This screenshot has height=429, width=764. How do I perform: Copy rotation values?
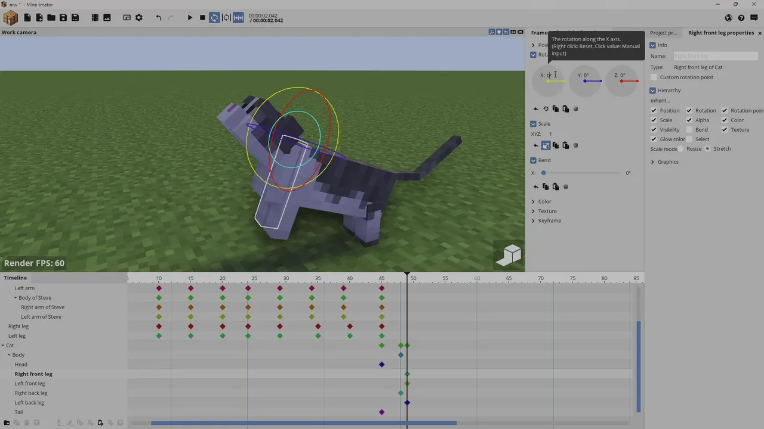556,109
